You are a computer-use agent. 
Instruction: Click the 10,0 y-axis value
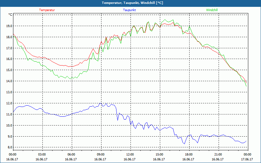click(9, 125)
